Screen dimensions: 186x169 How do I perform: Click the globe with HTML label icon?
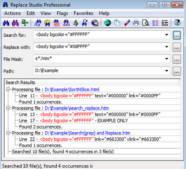coord(95,23)
